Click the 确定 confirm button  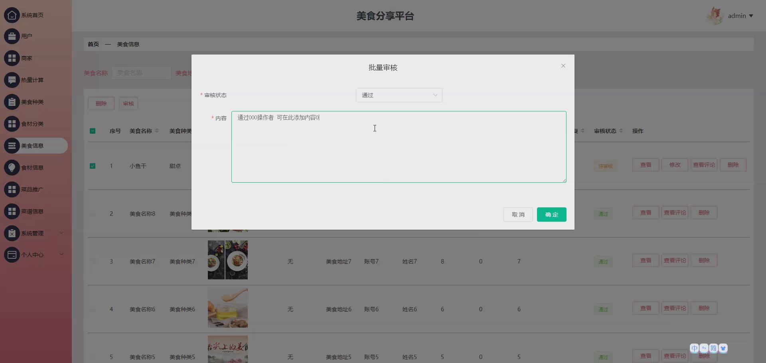click(x=551, y=214)
